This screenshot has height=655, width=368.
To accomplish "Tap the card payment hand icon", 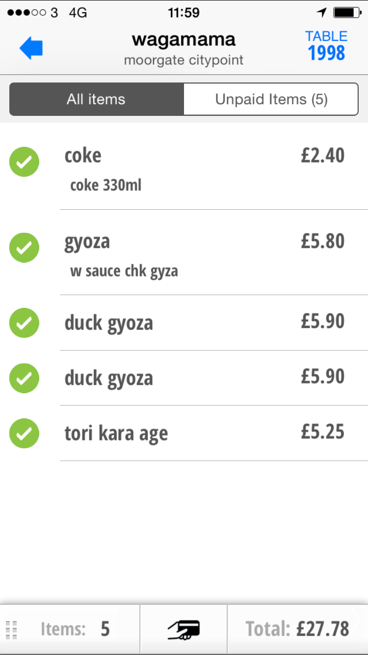I will tap(184, 629).
